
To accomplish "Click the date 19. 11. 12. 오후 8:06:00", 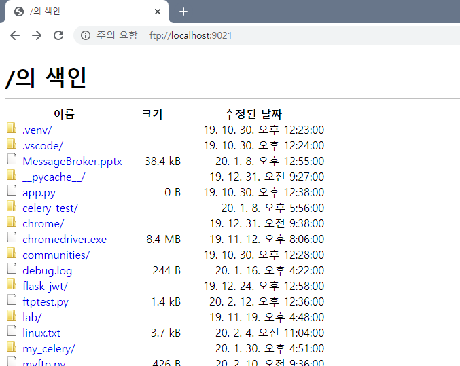I will 266,239.
